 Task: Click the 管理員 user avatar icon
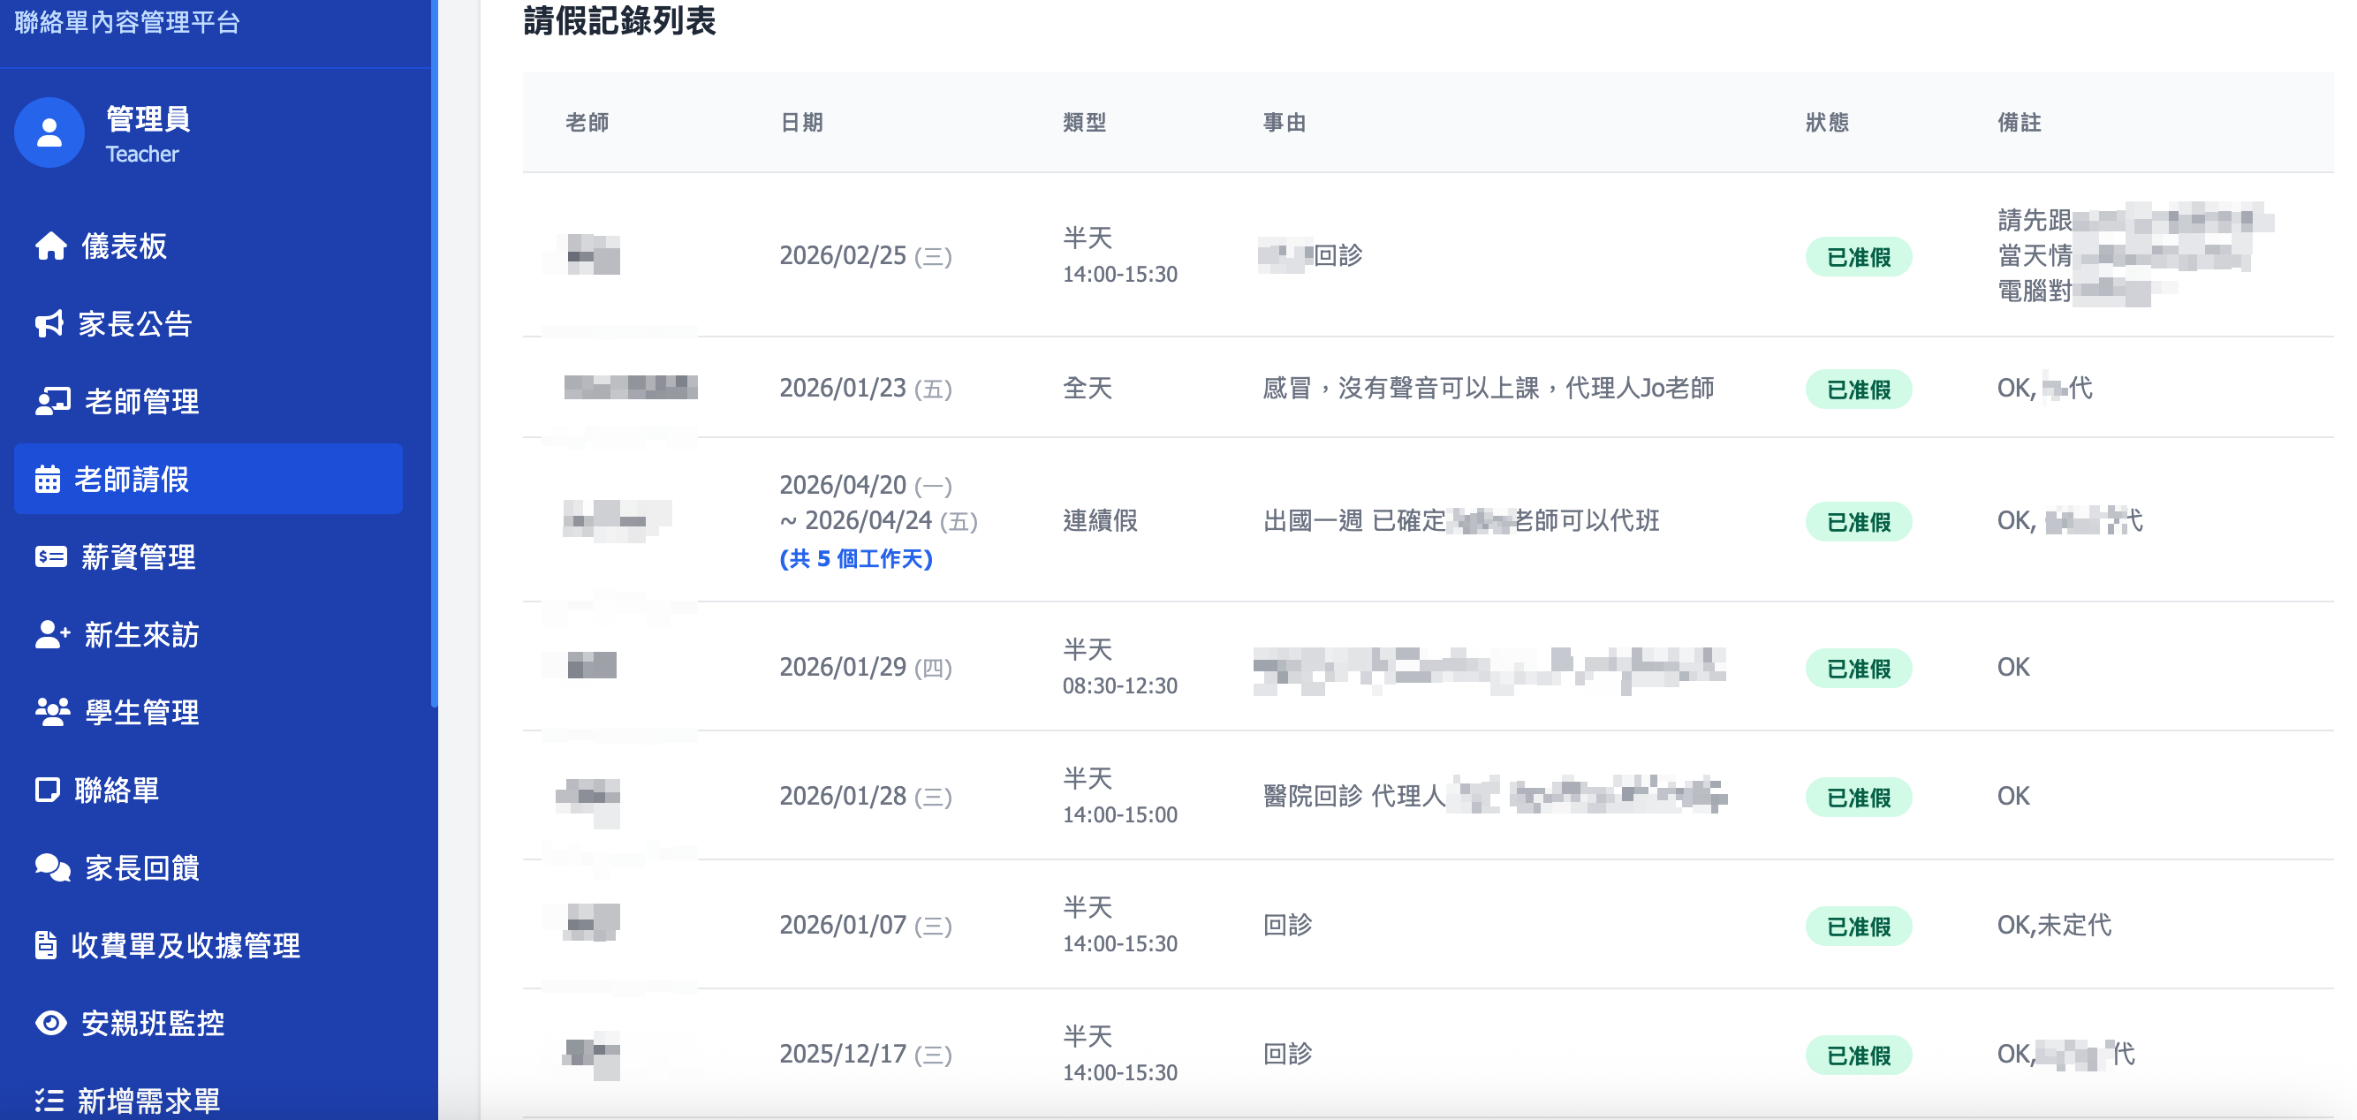tap(49, 133)
